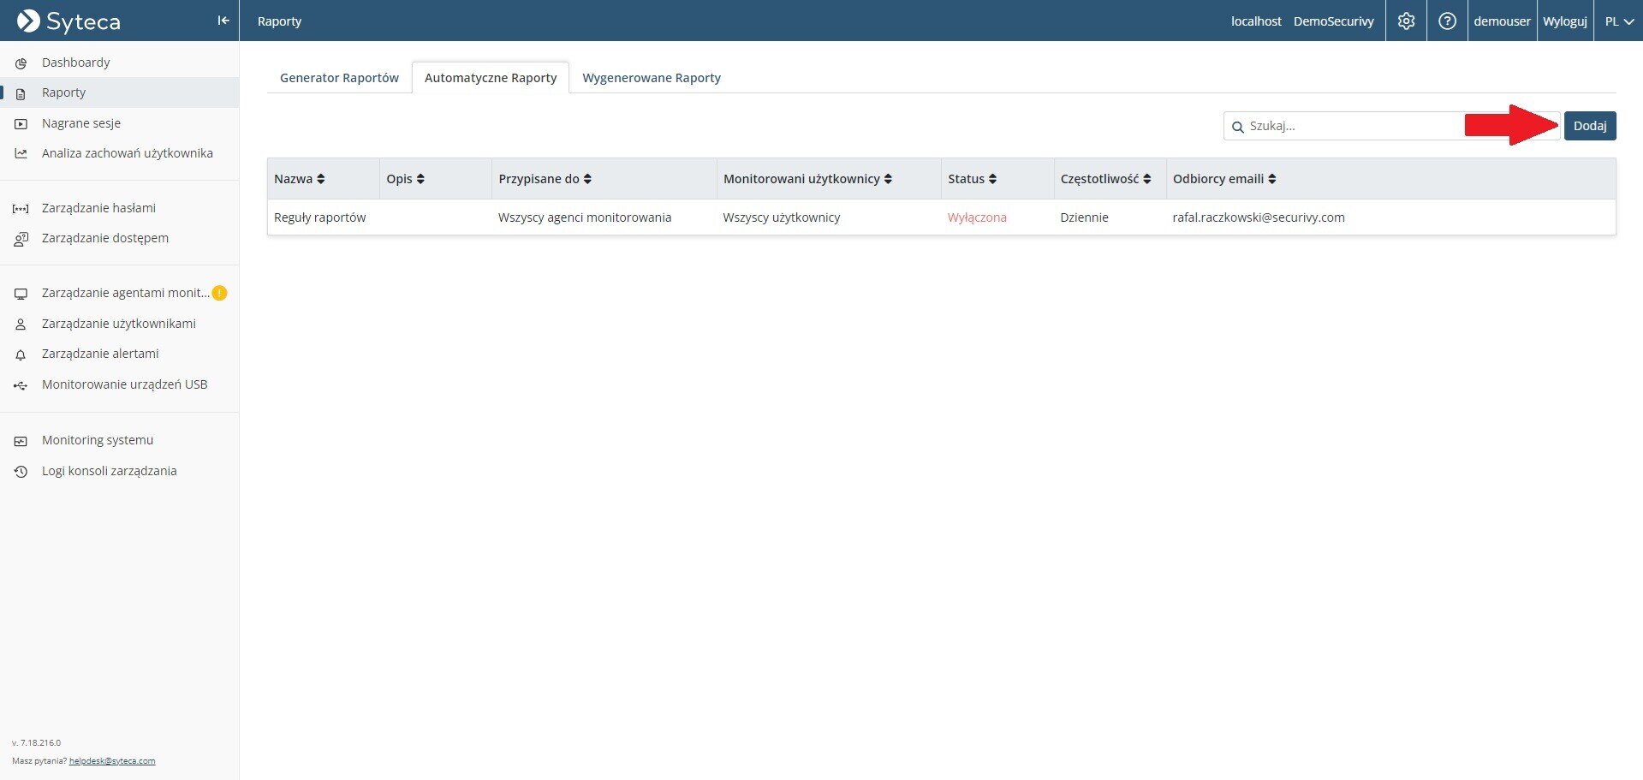1643x780 pixels.
Task: Sort table by Status column arrows
Action: [x=992, y=179]
